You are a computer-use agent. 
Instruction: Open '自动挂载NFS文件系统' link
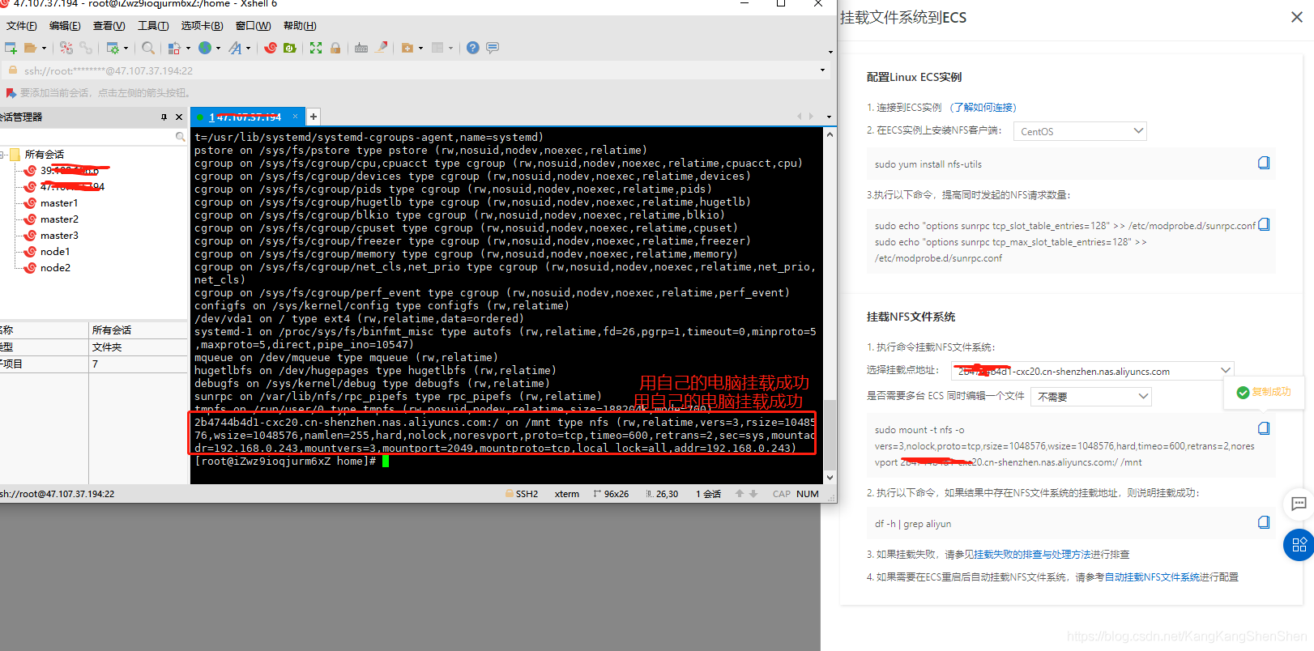tap(1152, 577)
